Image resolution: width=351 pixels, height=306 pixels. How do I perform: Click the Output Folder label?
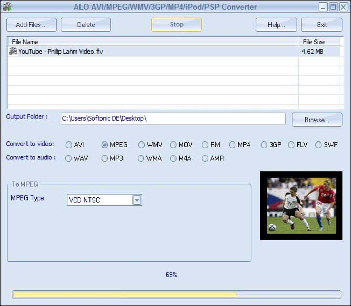click(27, 116)
